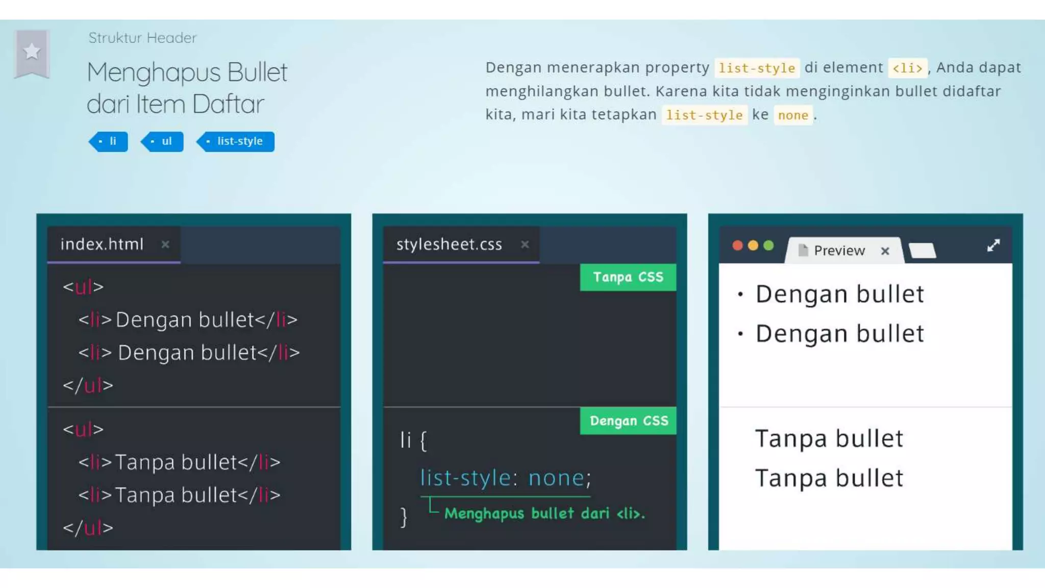The width and height of the screenshot is (1045, 588).
Task: Click the blue "list-style" tag
Action: click(237, 141)
